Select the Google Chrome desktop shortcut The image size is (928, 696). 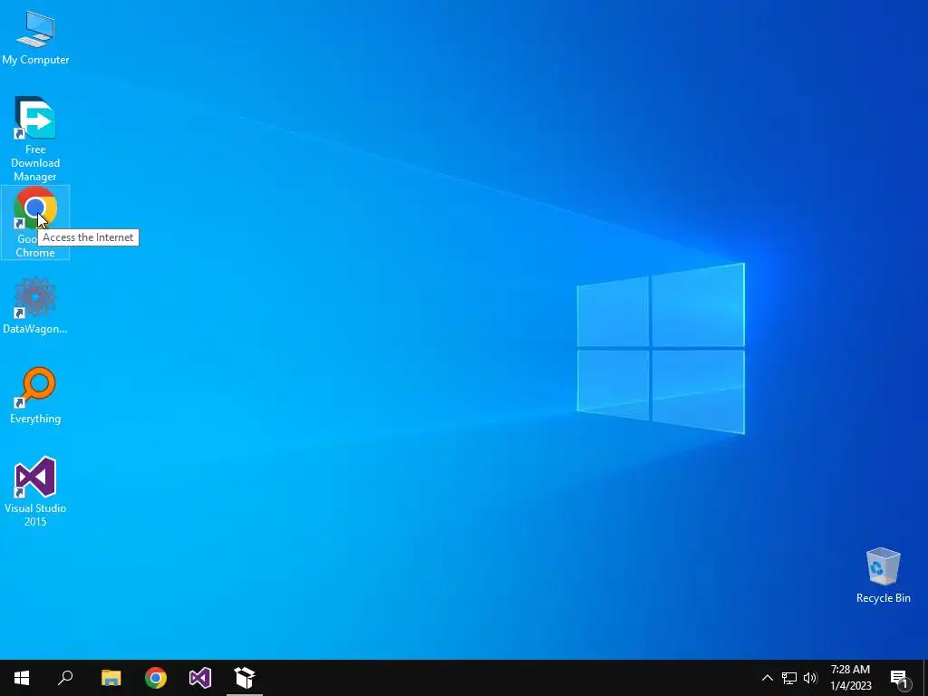35,222
